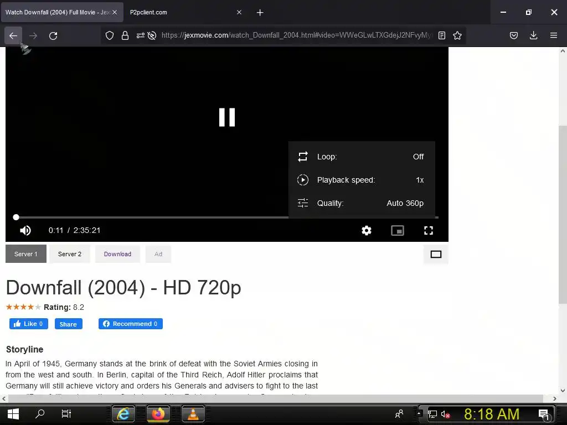This screenshot has width=567, height=425.
Task: Pause the video with the center pause button
Action: click(226, 117)
